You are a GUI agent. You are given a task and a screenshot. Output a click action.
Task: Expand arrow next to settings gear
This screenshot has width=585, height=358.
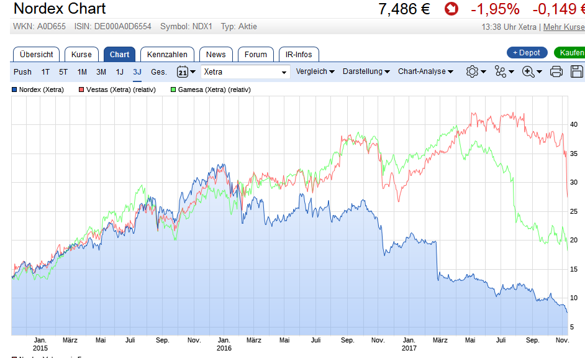click(484, 71)
